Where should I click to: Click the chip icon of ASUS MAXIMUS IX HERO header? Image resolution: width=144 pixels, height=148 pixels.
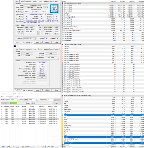point(63,96)
